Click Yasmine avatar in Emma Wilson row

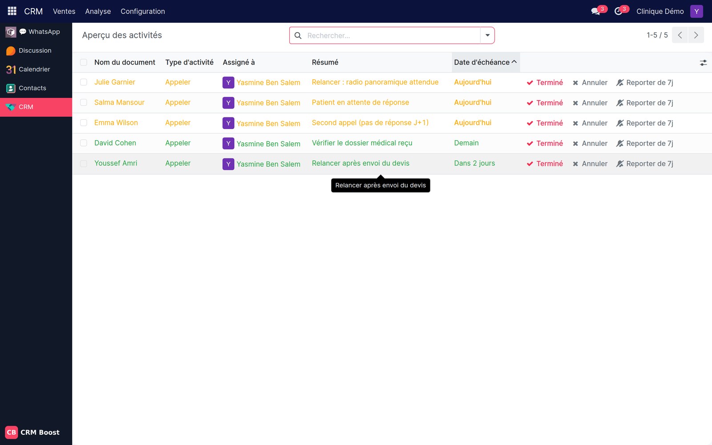point(228,123)
